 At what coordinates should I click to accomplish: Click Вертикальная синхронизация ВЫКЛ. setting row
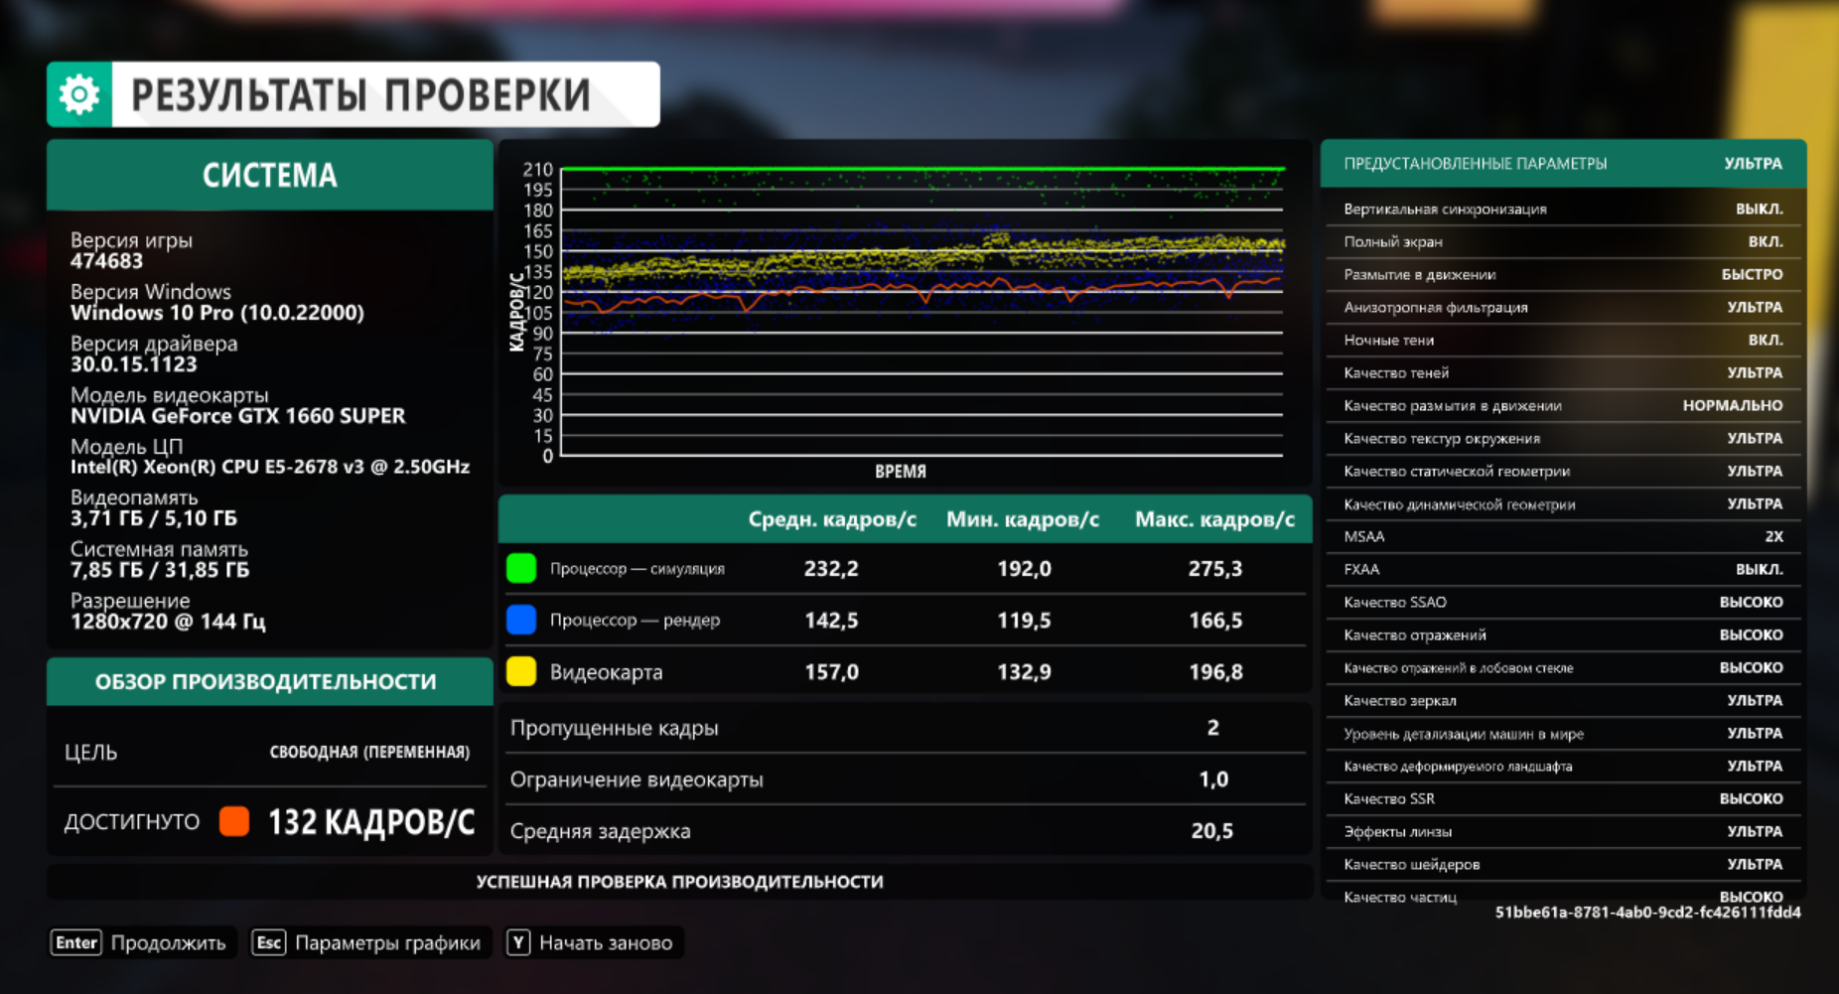(x=1563, y=209)
